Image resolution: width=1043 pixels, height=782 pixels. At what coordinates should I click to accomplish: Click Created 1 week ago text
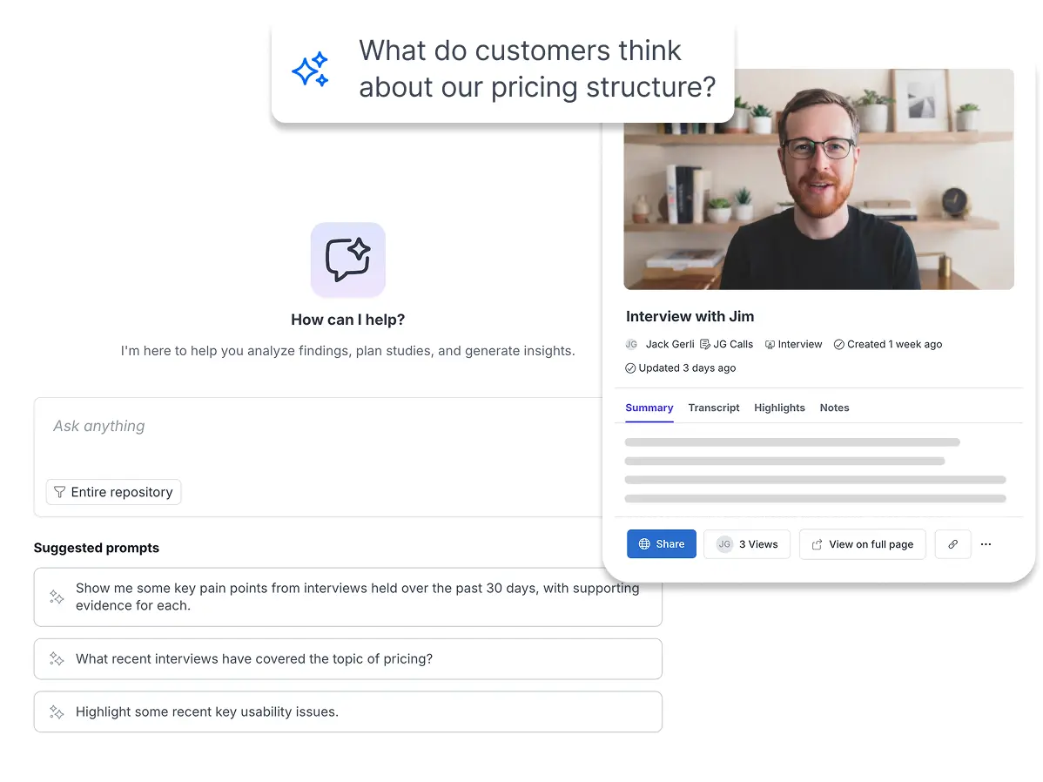[x=895, y=344]
